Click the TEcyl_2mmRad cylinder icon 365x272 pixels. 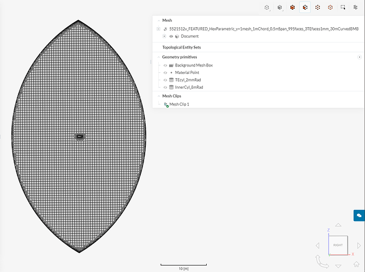[x=171, y=80]
